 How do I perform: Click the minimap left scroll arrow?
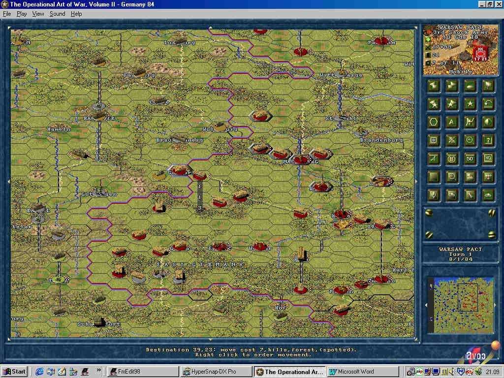427,305
